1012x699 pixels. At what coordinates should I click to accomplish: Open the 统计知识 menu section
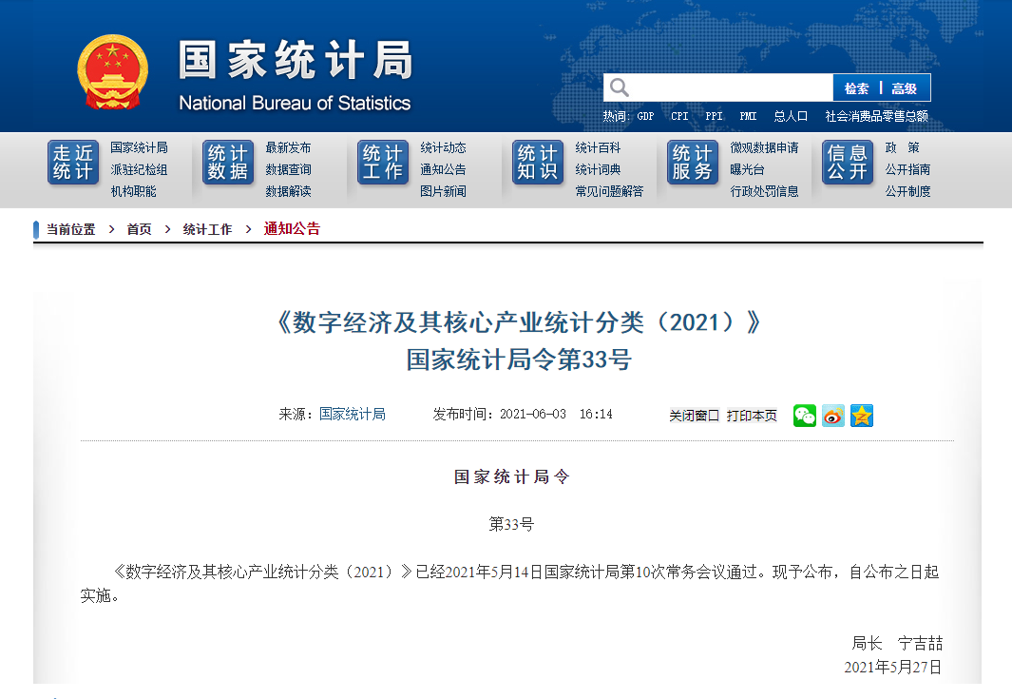click(x=537, y=162)
